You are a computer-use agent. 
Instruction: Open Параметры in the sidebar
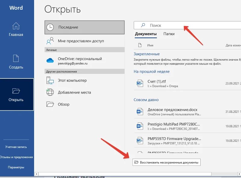[16, 167]
